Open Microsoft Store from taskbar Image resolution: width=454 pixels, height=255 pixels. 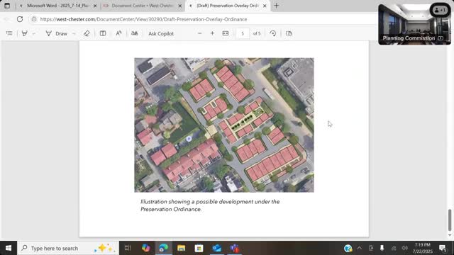199,248
